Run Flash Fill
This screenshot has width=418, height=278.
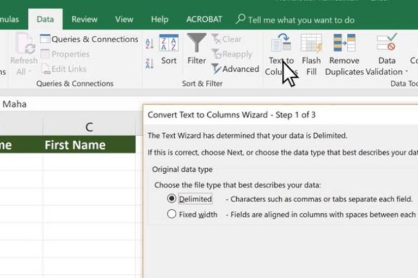tap(311, 55)
